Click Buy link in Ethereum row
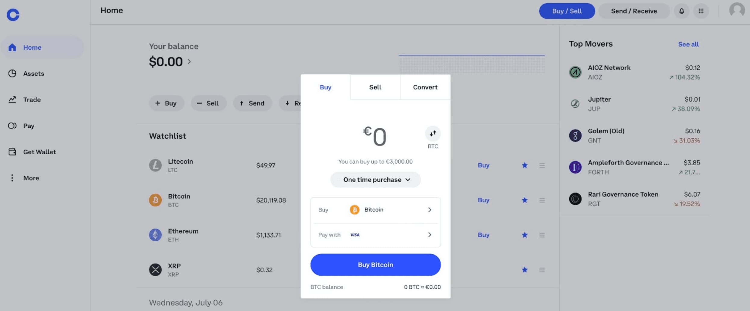 [x=483, y=235]
